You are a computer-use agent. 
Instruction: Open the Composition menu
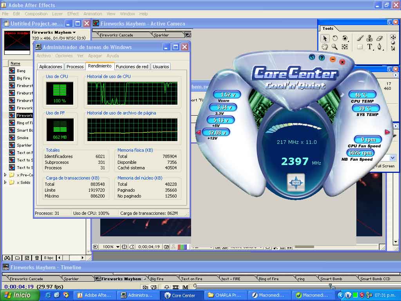[x=36, y=14]
